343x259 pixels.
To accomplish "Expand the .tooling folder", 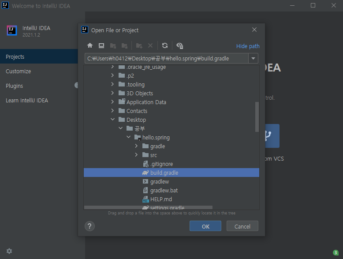I will click(x=112, y=84).
